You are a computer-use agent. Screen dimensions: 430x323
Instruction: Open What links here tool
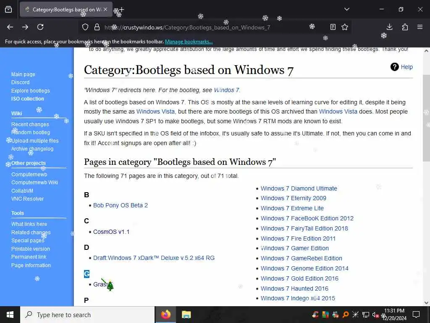(x=29, y=224)
